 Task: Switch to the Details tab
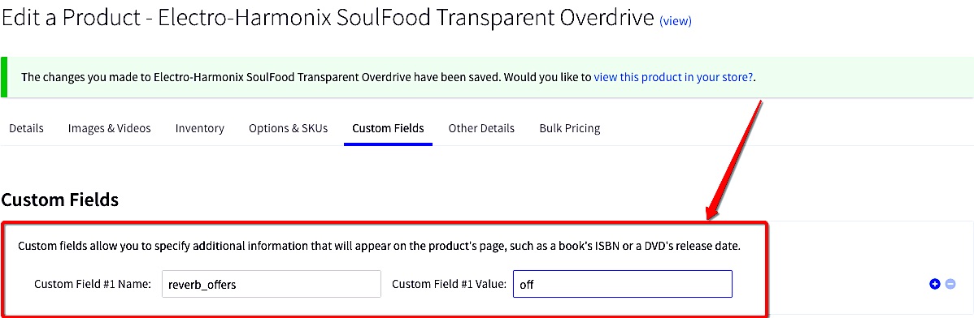tap(26, 128)
